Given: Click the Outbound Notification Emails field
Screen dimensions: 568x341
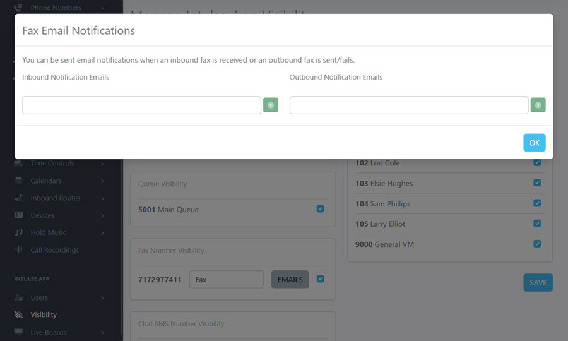Looking at the screenshot, I should click(408, 105).
